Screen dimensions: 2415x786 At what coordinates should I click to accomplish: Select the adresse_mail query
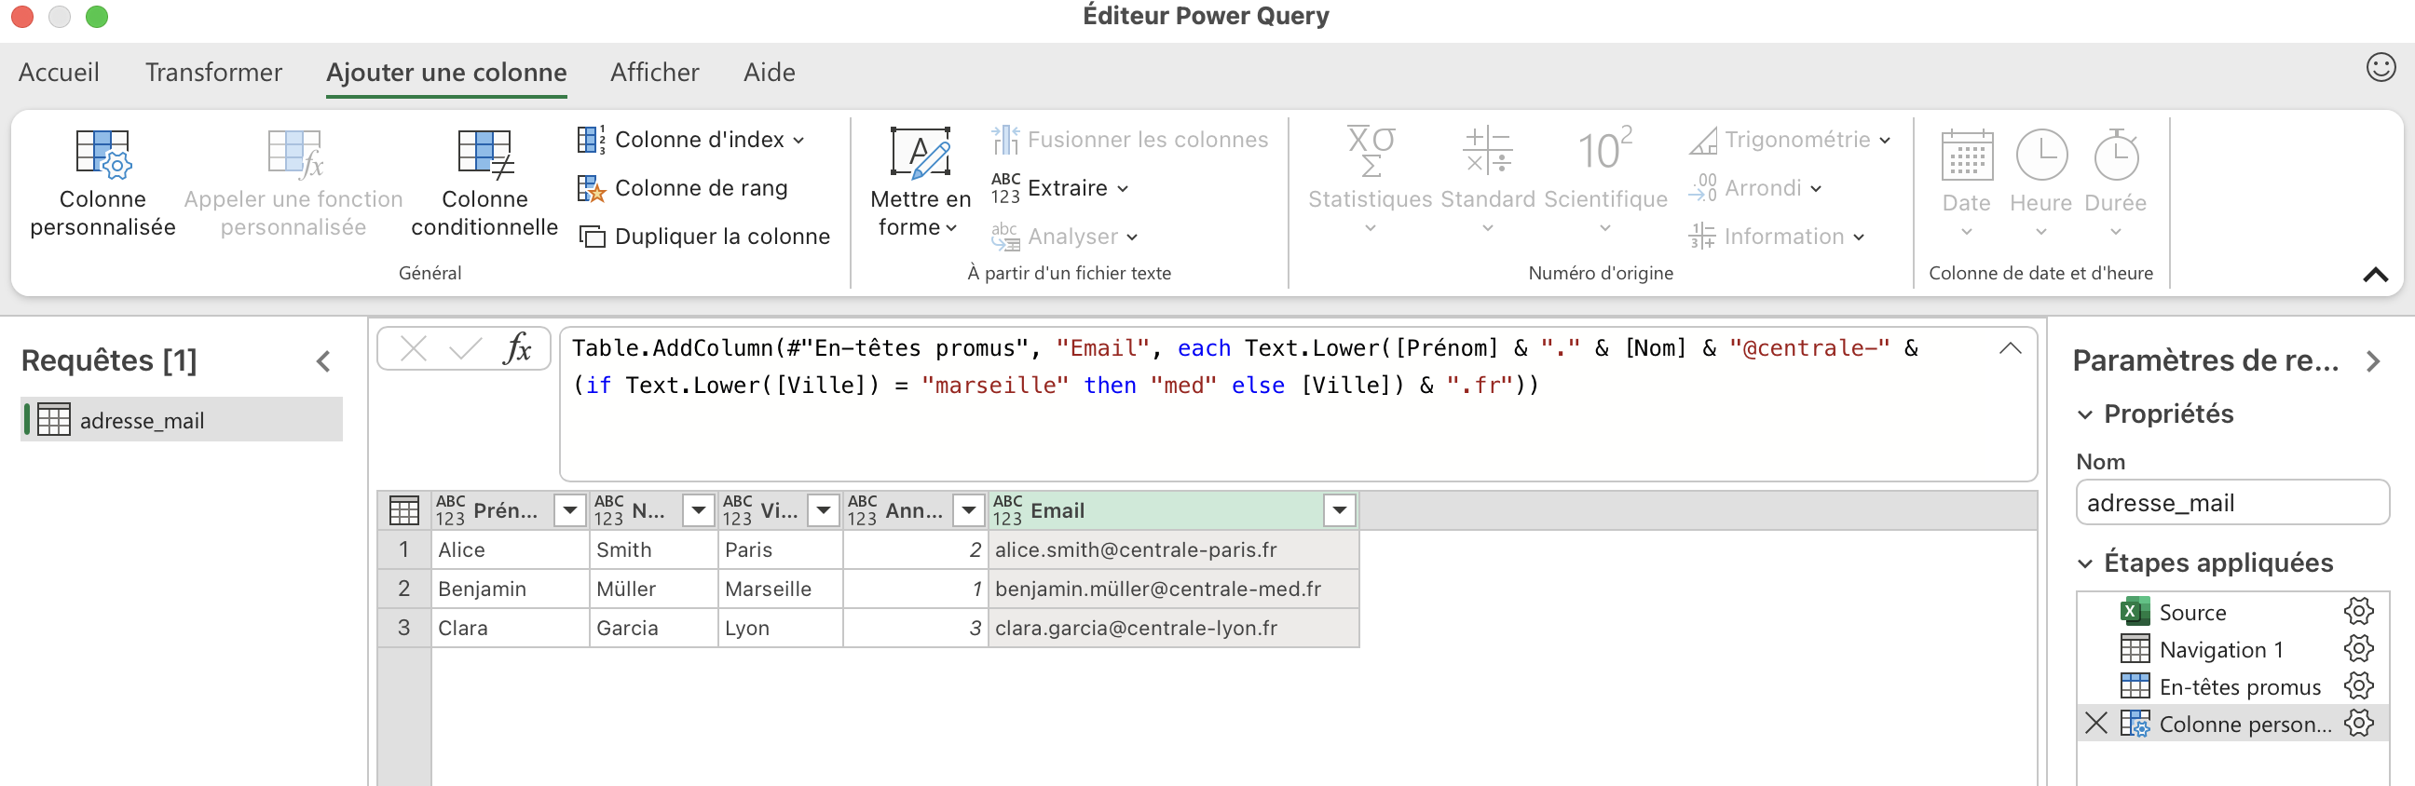point(182,420)
